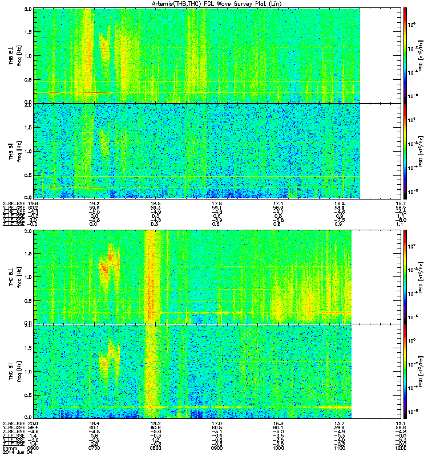
Task: Click the THB X_RE_GSE value 19.8
Action: pos(33,203)
